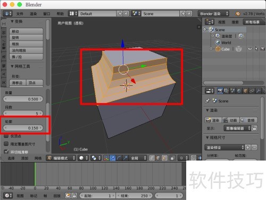
Task: Click the Translate (移动) button
Action: pyautogui.click(x=26, y=31)
